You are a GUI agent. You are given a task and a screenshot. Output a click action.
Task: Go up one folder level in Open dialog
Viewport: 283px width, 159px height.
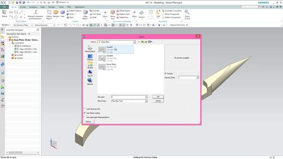tap(142, 42)
